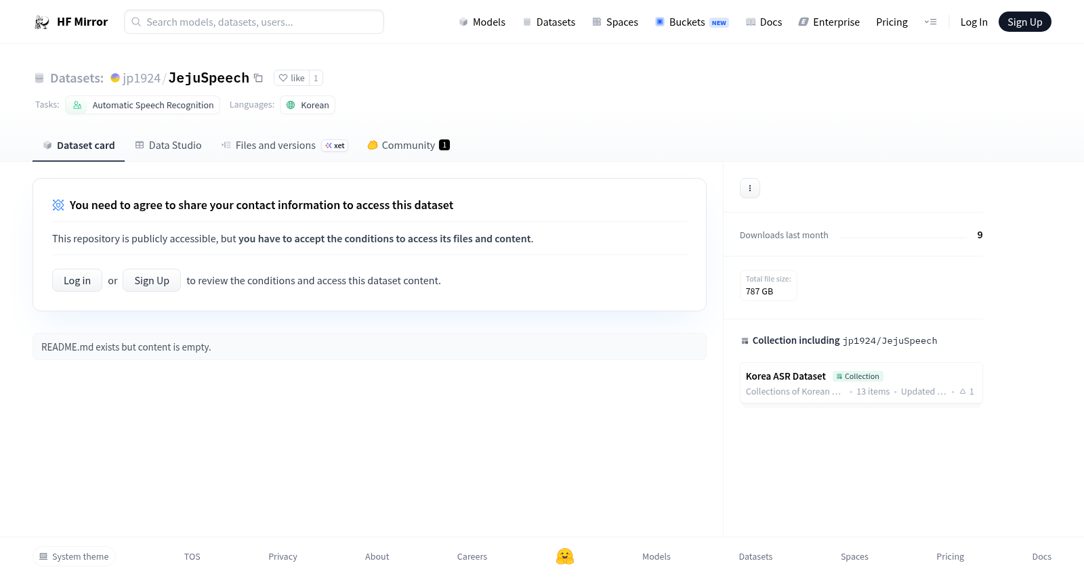Open the System theme selector
The height and width of the screenshot is (580, 1084).
pyautogui.click(x=74, y=556)
